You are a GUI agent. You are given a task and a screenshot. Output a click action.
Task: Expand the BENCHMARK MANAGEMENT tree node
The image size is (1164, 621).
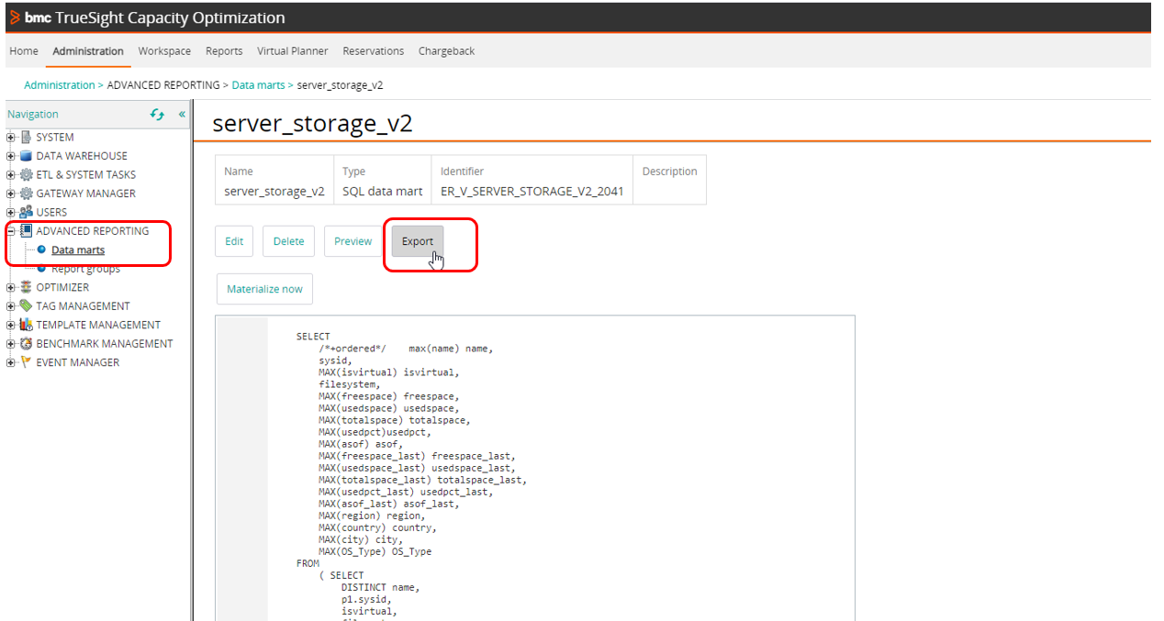[11, 344]
